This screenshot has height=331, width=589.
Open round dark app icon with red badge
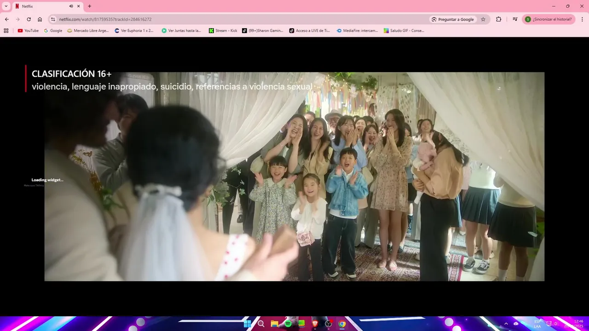[329, 324]
